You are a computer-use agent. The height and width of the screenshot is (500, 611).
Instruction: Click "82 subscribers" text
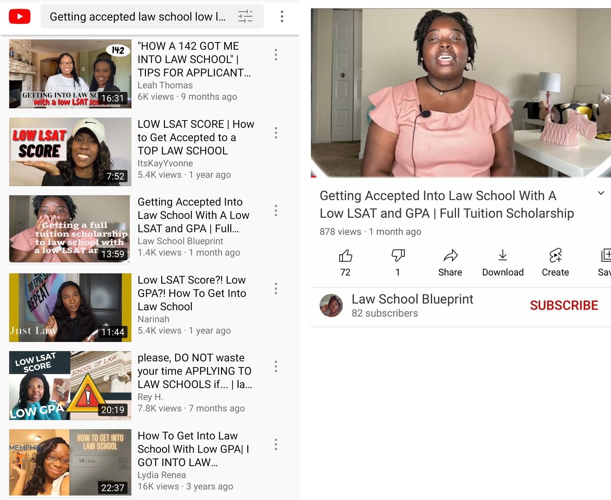[385, 313]
